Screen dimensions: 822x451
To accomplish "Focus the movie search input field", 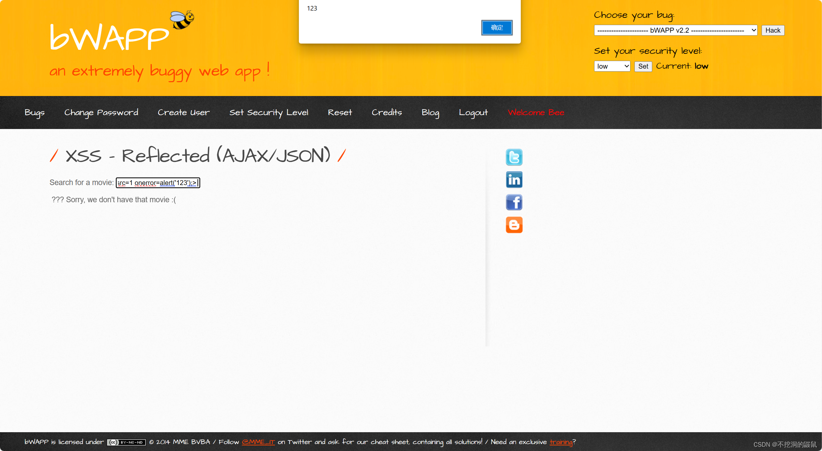I will [x=158, y=183].
